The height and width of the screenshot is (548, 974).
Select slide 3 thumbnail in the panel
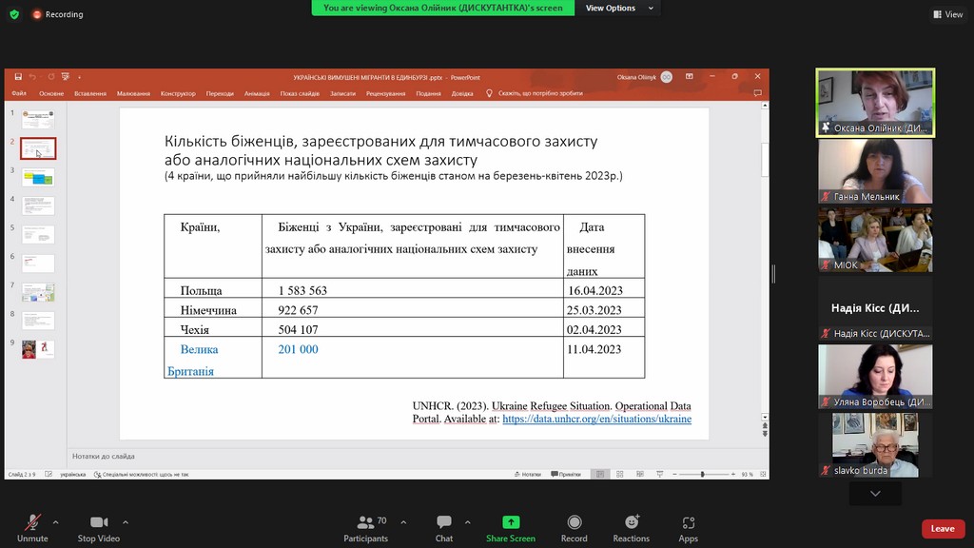pyautogui.click(x=38, y=177)
